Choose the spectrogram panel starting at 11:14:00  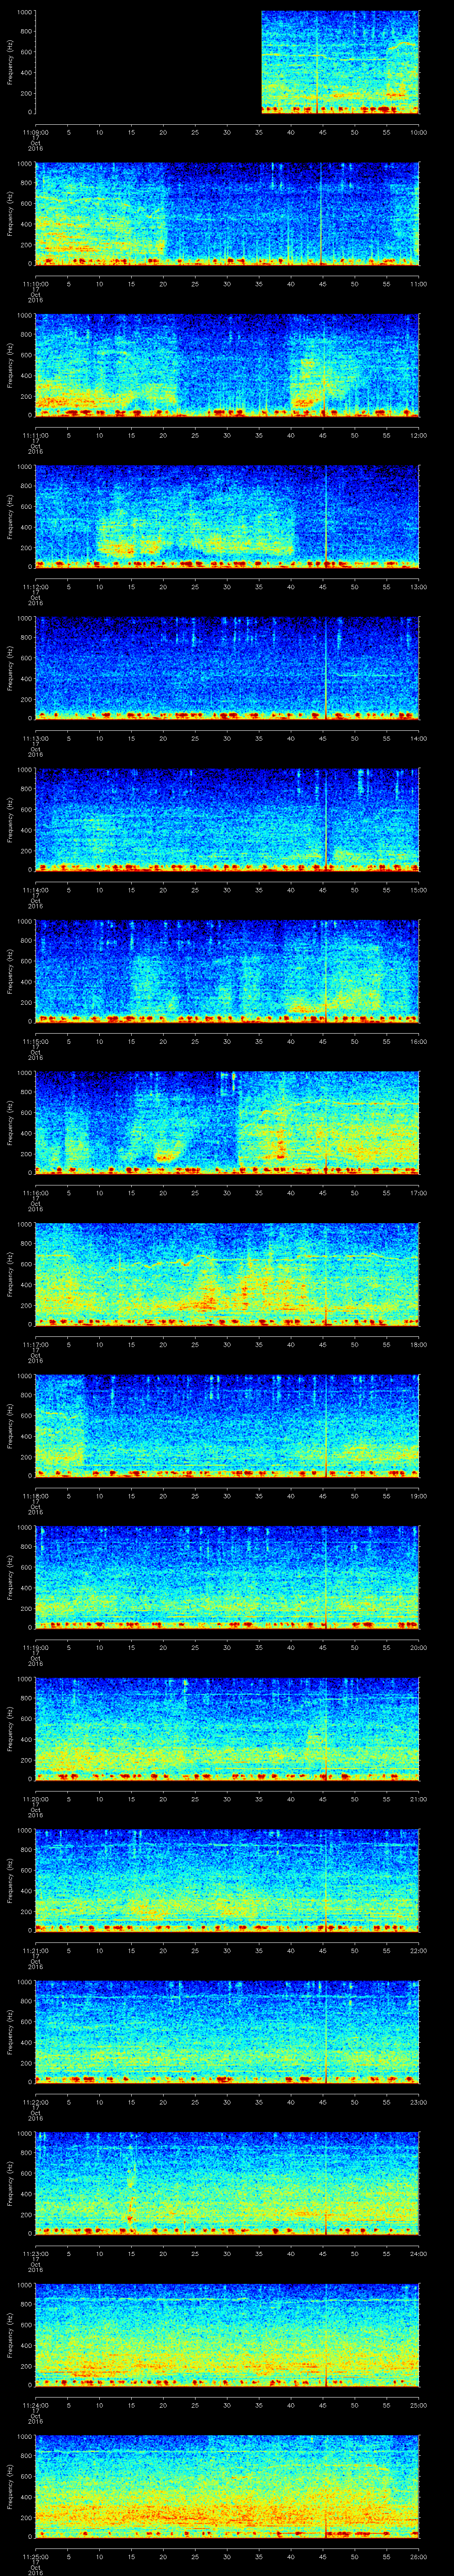227,820
